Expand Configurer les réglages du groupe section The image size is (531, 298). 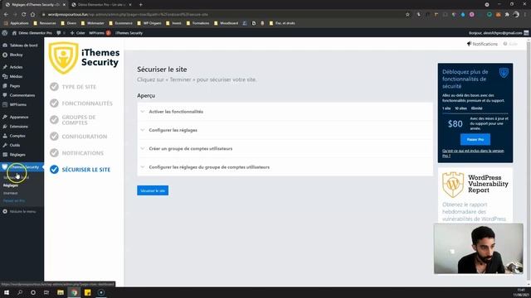pyautogui.click(x=285, y=167)
